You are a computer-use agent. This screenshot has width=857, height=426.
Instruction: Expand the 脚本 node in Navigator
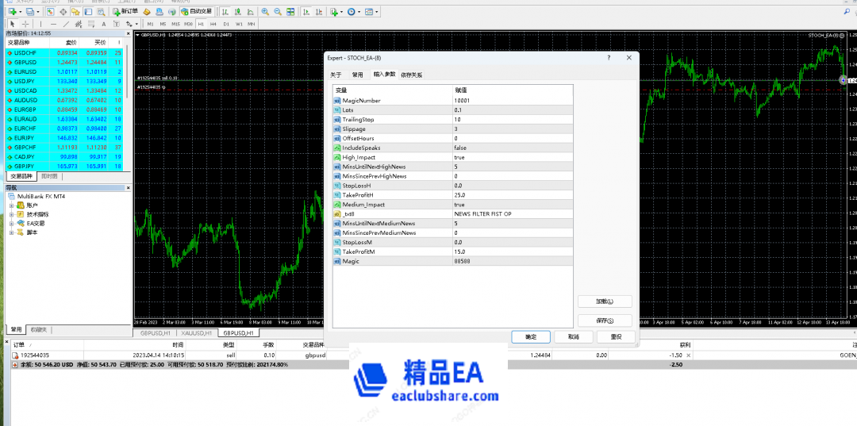tap(11, 232)
